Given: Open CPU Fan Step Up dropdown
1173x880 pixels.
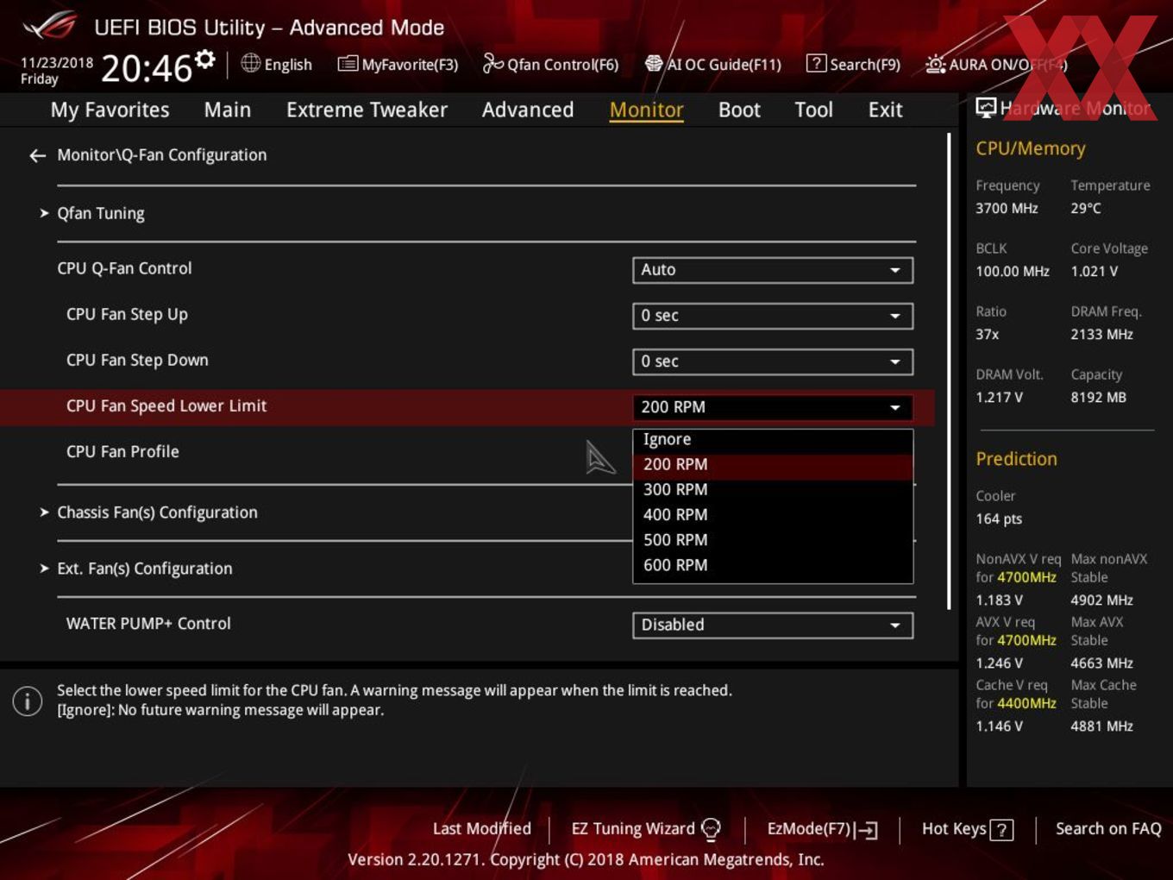Looking at the screenshot, I should [x=773, y=316].
